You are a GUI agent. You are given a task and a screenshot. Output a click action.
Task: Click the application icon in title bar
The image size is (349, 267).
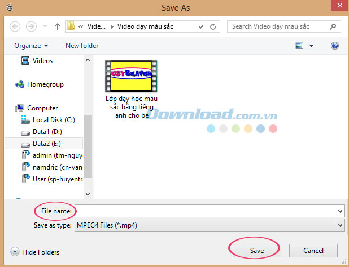[x=10, y=8]
